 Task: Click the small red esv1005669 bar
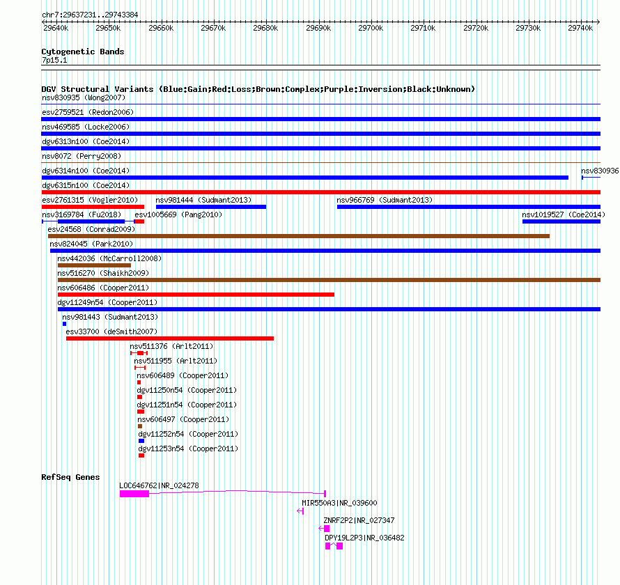coord(139,221)
